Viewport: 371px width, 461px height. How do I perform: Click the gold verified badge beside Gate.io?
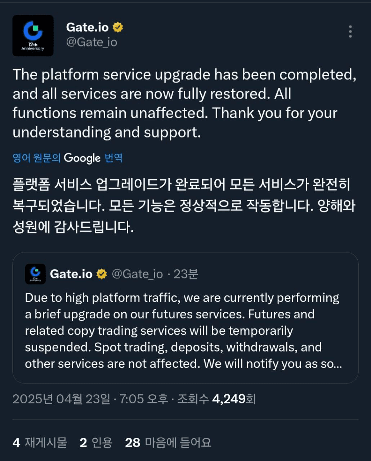click(118, 27)
